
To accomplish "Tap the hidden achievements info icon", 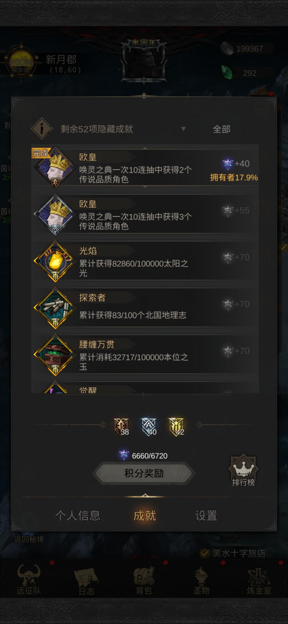I will click(x=42, y=129).
